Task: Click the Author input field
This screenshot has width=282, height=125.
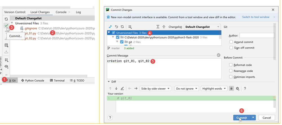Action: click(x=257, y=35)
